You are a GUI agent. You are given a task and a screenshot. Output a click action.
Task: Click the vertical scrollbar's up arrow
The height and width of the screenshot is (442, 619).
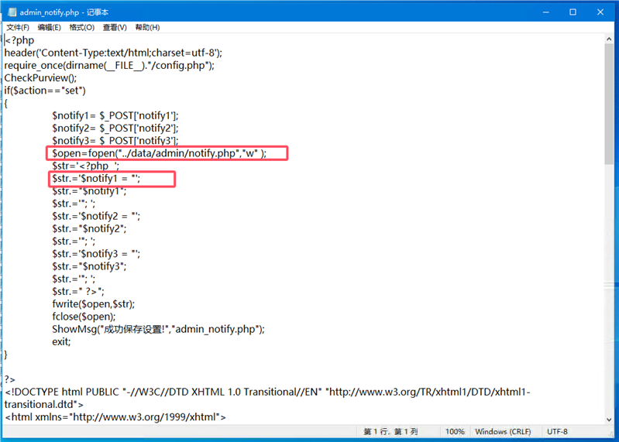pos(610,39)
